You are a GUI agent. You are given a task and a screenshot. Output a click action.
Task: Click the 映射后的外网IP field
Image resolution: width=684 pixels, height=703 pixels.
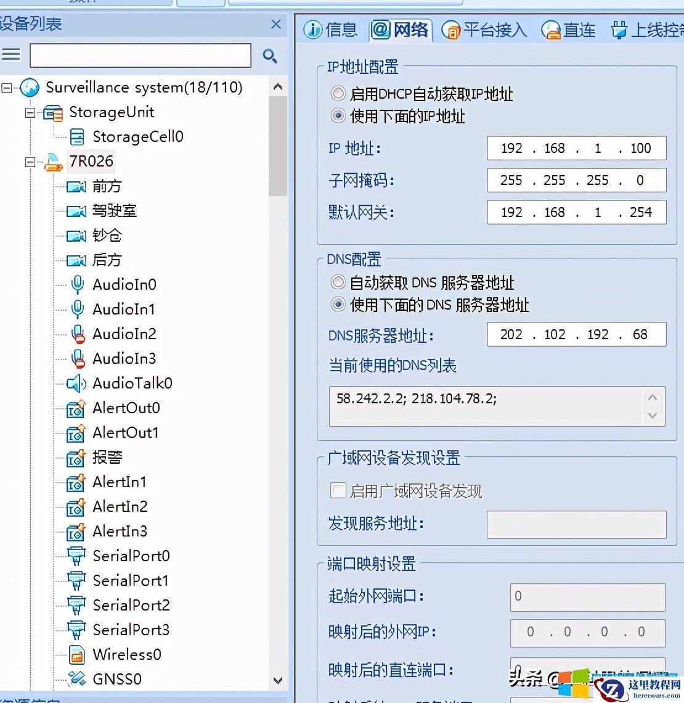coord(588,633)
